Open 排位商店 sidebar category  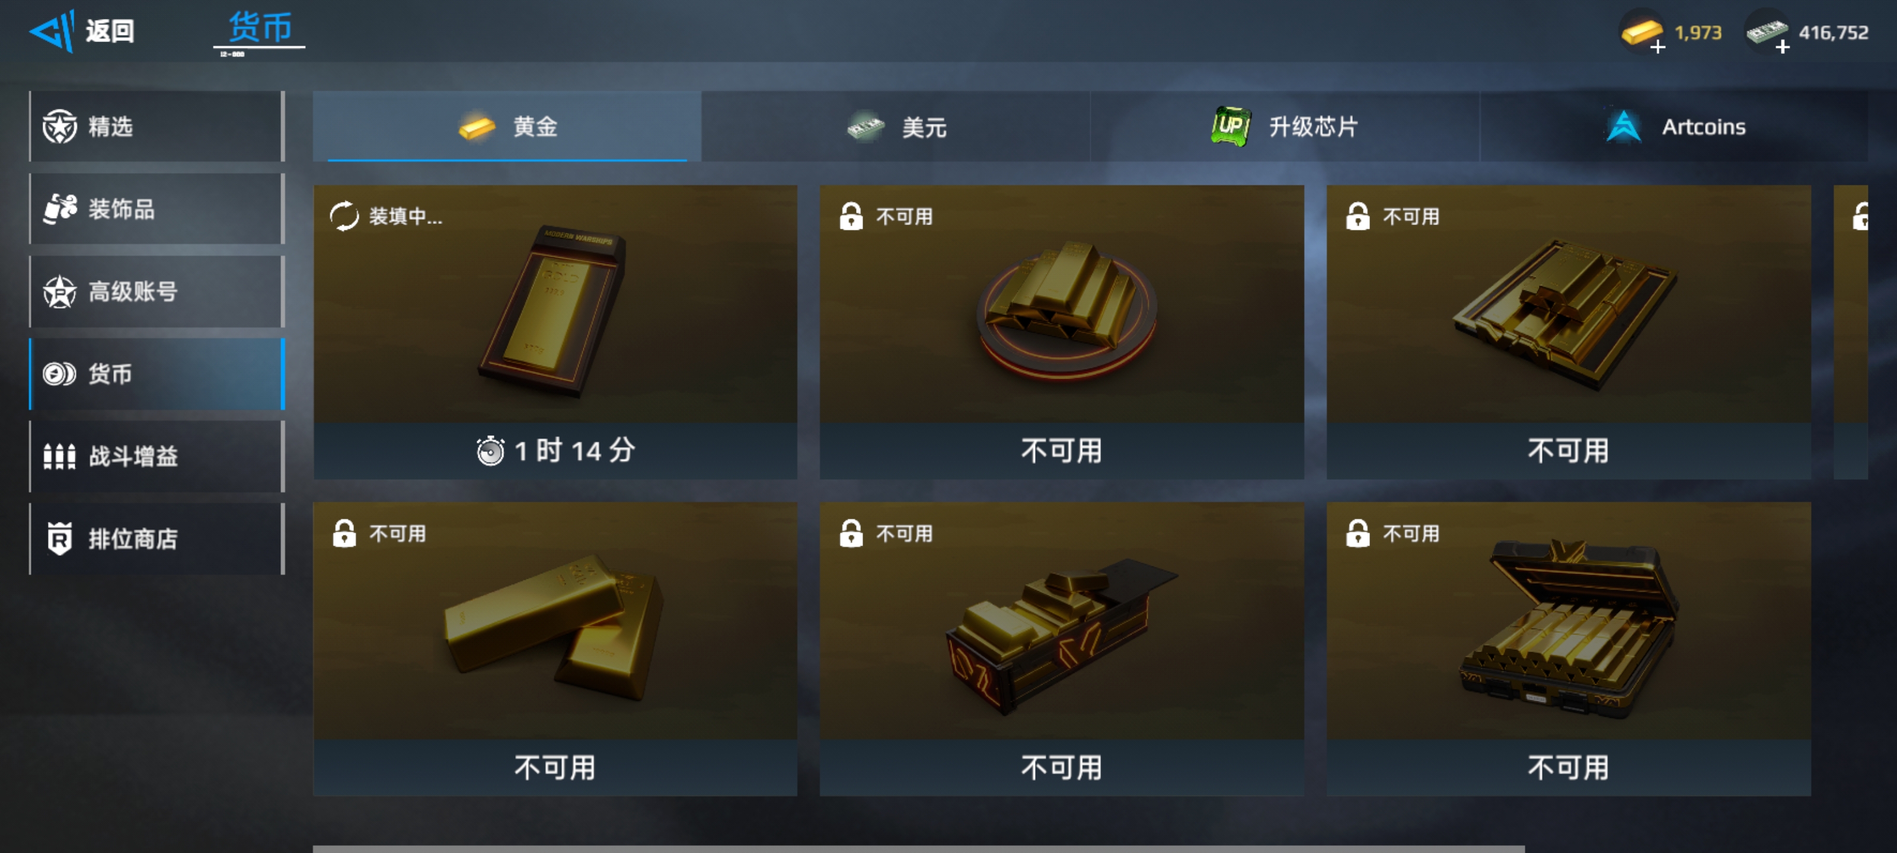pos(157,538)
